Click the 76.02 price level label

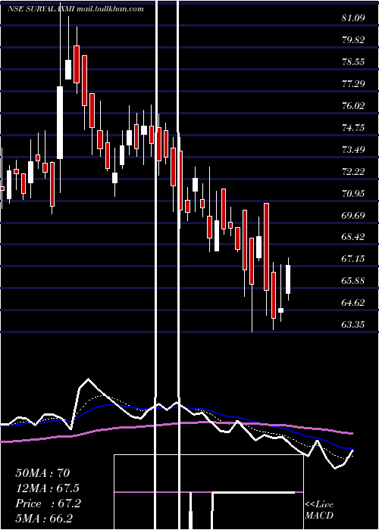(x=353, y=106)
